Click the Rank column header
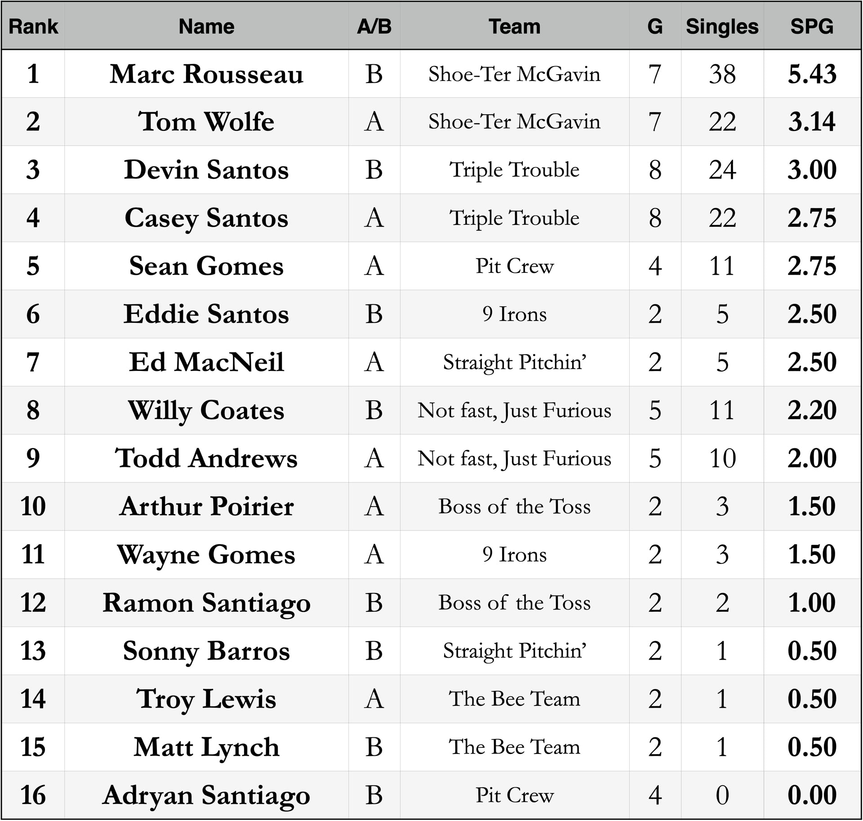 point(33,27)
